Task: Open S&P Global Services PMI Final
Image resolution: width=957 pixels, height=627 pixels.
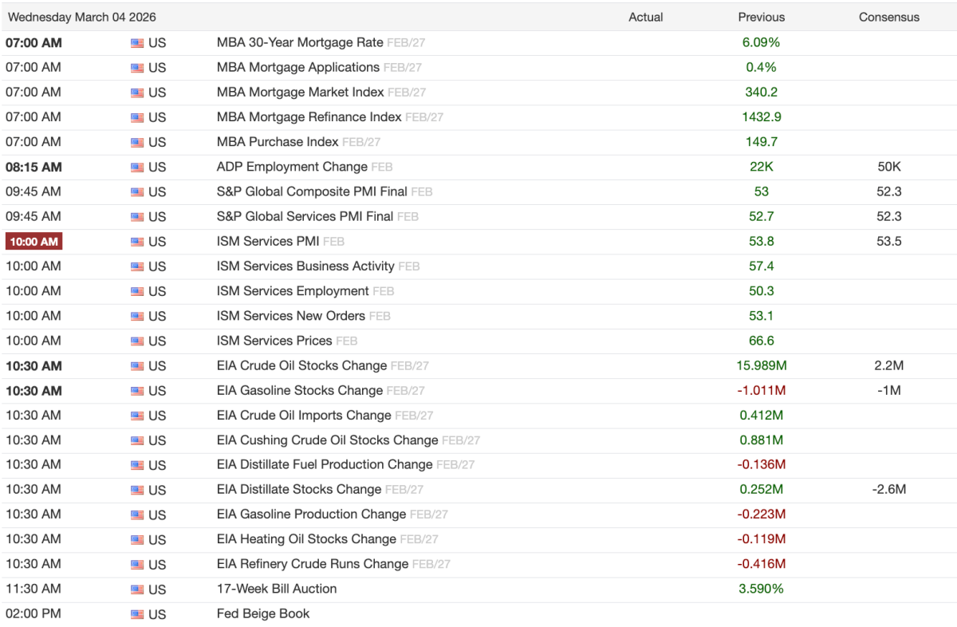Action: [x=305, y=216]
